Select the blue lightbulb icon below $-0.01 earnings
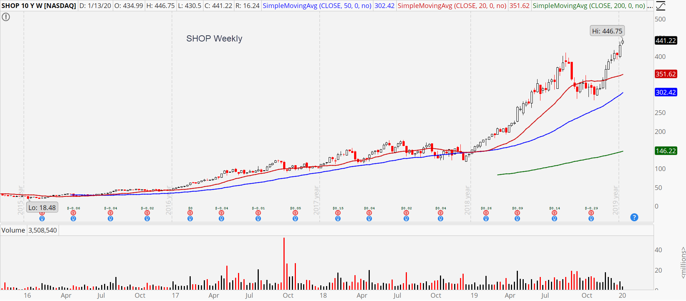The image size is (686, 301). [258, 219]
